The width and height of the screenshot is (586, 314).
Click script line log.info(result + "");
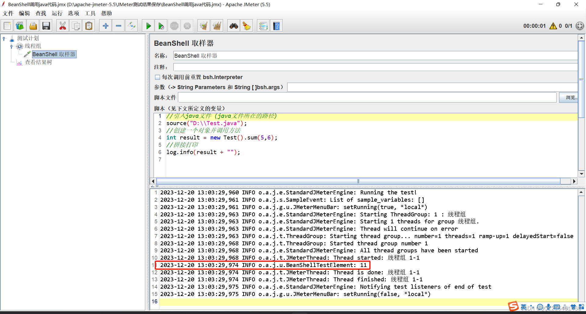pyautogui.click(x=203, y=152)
